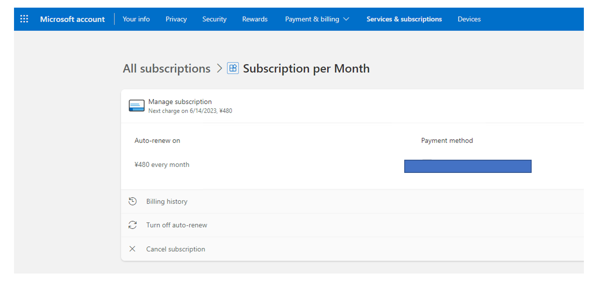The height and width of the screenshot is (305, 600).
Task: Cancel the monthly subscription
Action: (175, 249)
